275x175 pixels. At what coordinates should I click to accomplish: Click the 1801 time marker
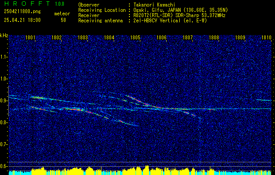tap(30, 38)
